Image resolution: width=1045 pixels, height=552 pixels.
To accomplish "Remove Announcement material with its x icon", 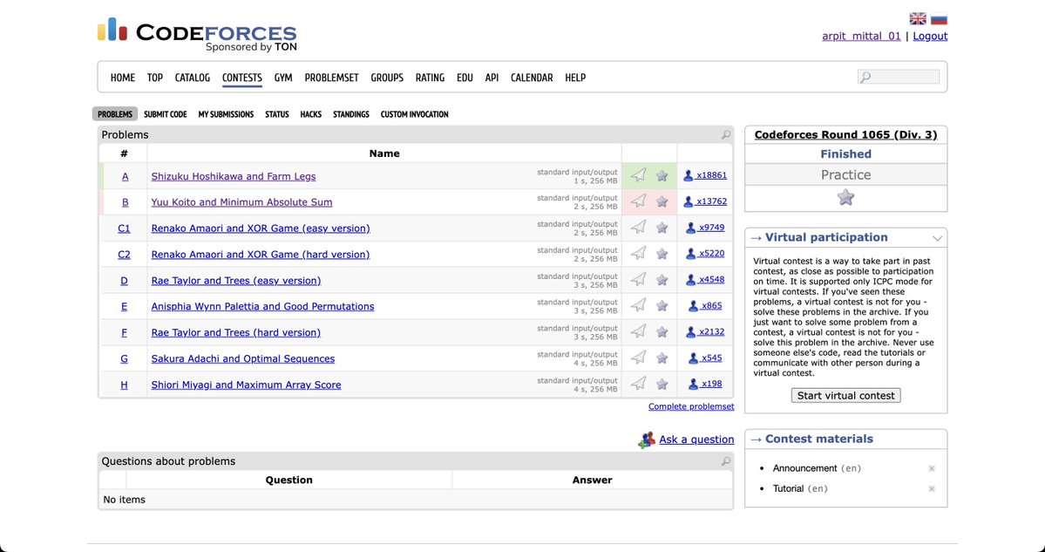I will click(x=932, y=468).
